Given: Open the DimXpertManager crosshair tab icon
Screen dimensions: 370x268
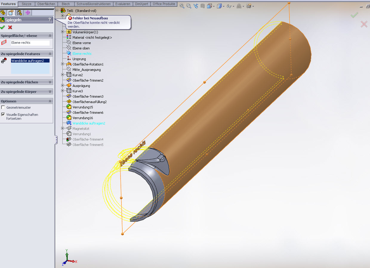Looking at the screenshot, I should click(28, 13).
